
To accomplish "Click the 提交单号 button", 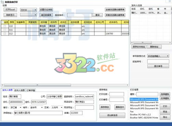I will tap(158, 66).
